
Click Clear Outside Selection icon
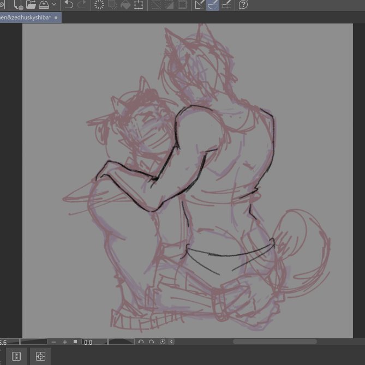112,5
